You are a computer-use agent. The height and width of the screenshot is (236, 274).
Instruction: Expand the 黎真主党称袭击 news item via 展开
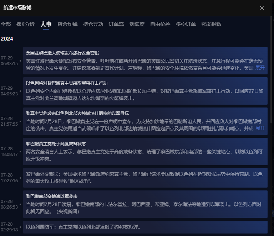[x=260, y=128]
